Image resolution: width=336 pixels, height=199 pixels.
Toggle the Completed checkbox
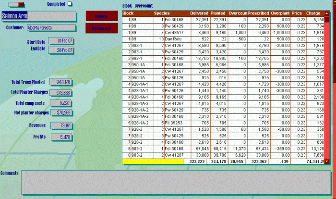[x=70, y=4]
